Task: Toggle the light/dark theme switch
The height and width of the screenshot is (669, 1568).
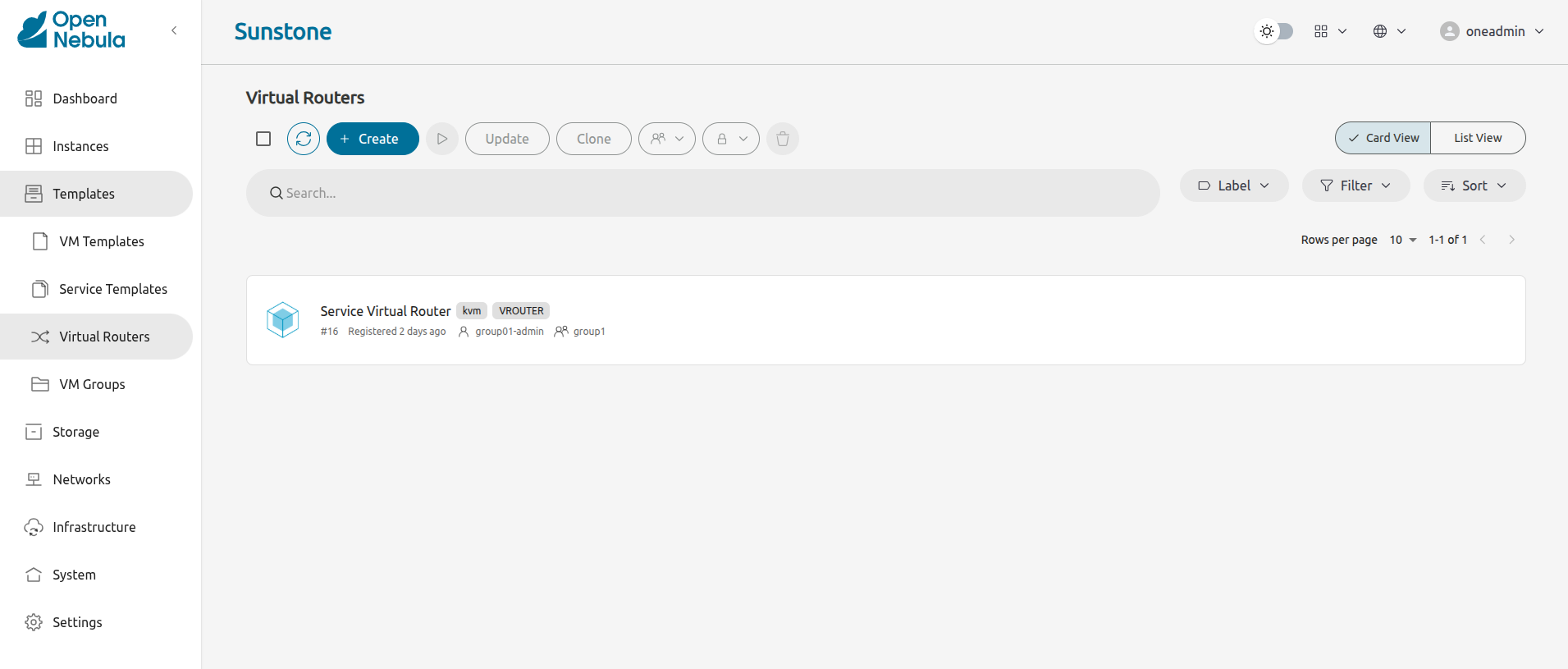Action: pyautogui.click(x=1274, y=31)
